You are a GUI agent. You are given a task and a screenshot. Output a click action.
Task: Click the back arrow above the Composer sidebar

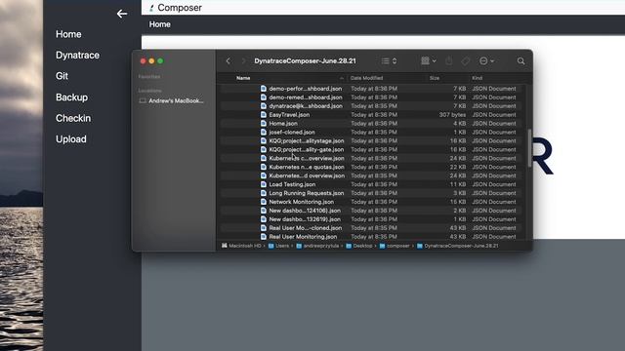[x=122, y=14]
